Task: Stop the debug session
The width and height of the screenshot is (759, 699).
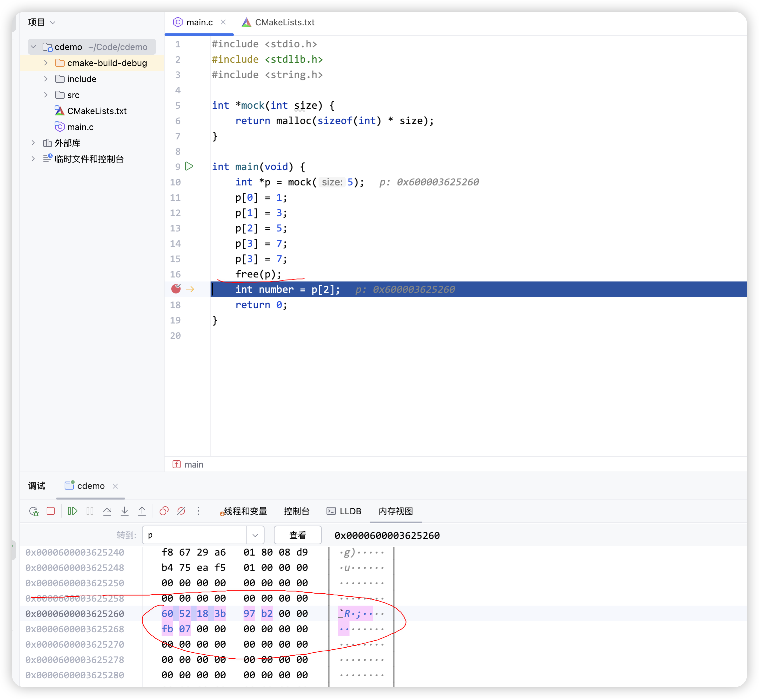Action: click(51, 511)
